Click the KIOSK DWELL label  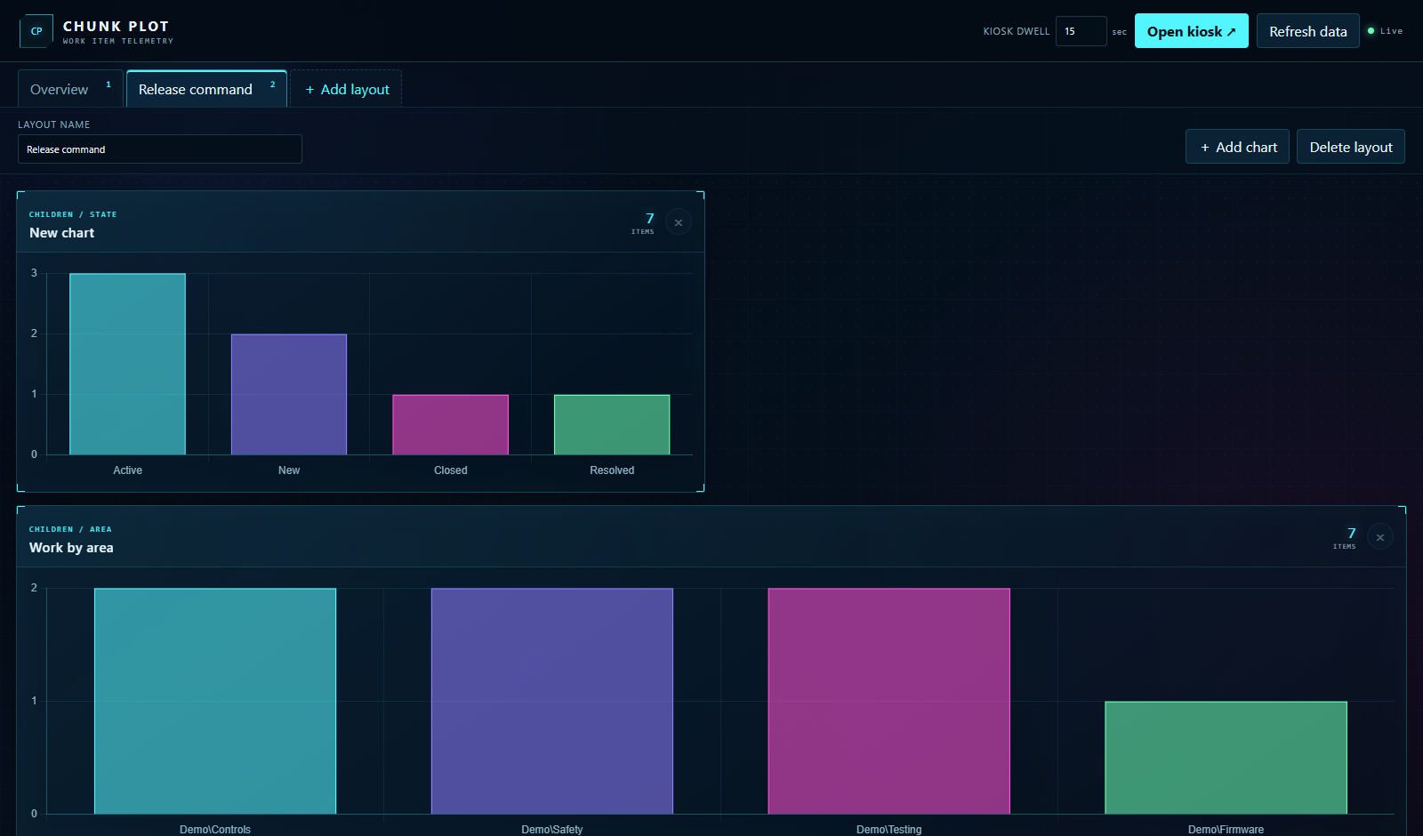(1017, 31)
